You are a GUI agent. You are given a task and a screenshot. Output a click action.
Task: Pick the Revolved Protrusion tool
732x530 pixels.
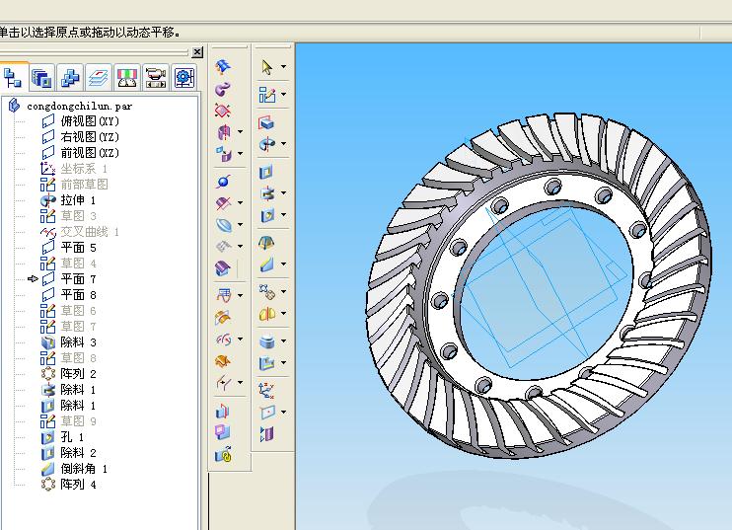267,144
